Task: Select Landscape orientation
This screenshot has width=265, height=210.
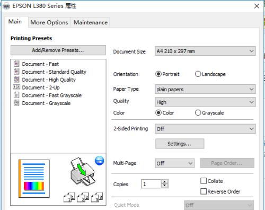Action: tap(198, 74)
